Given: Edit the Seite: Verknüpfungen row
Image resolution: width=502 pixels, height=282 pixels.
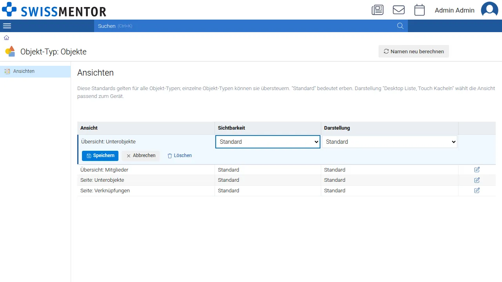Looking at the screenshot, I should click(477, 190).
